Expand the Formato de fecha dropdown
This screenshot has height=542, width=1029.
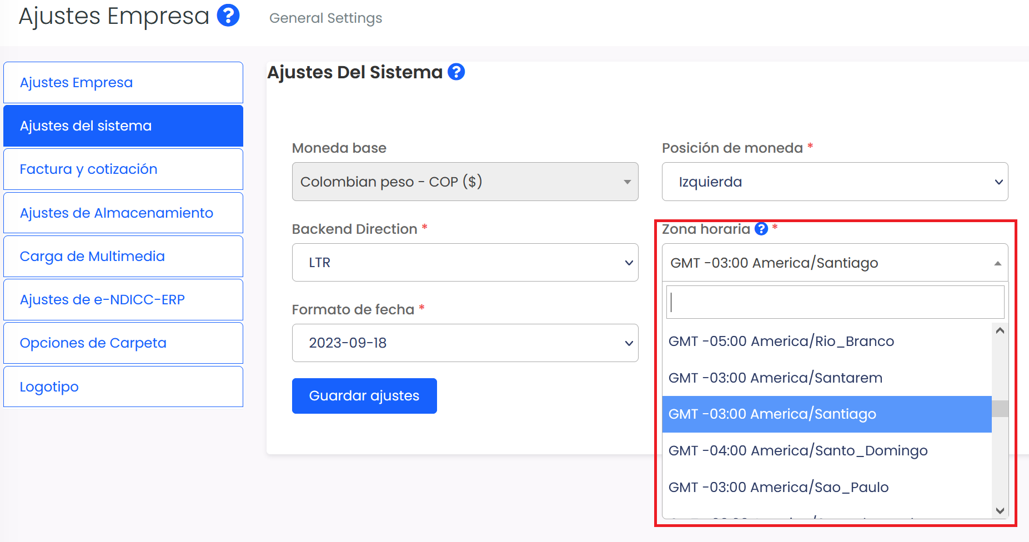[x=465, y=343]
